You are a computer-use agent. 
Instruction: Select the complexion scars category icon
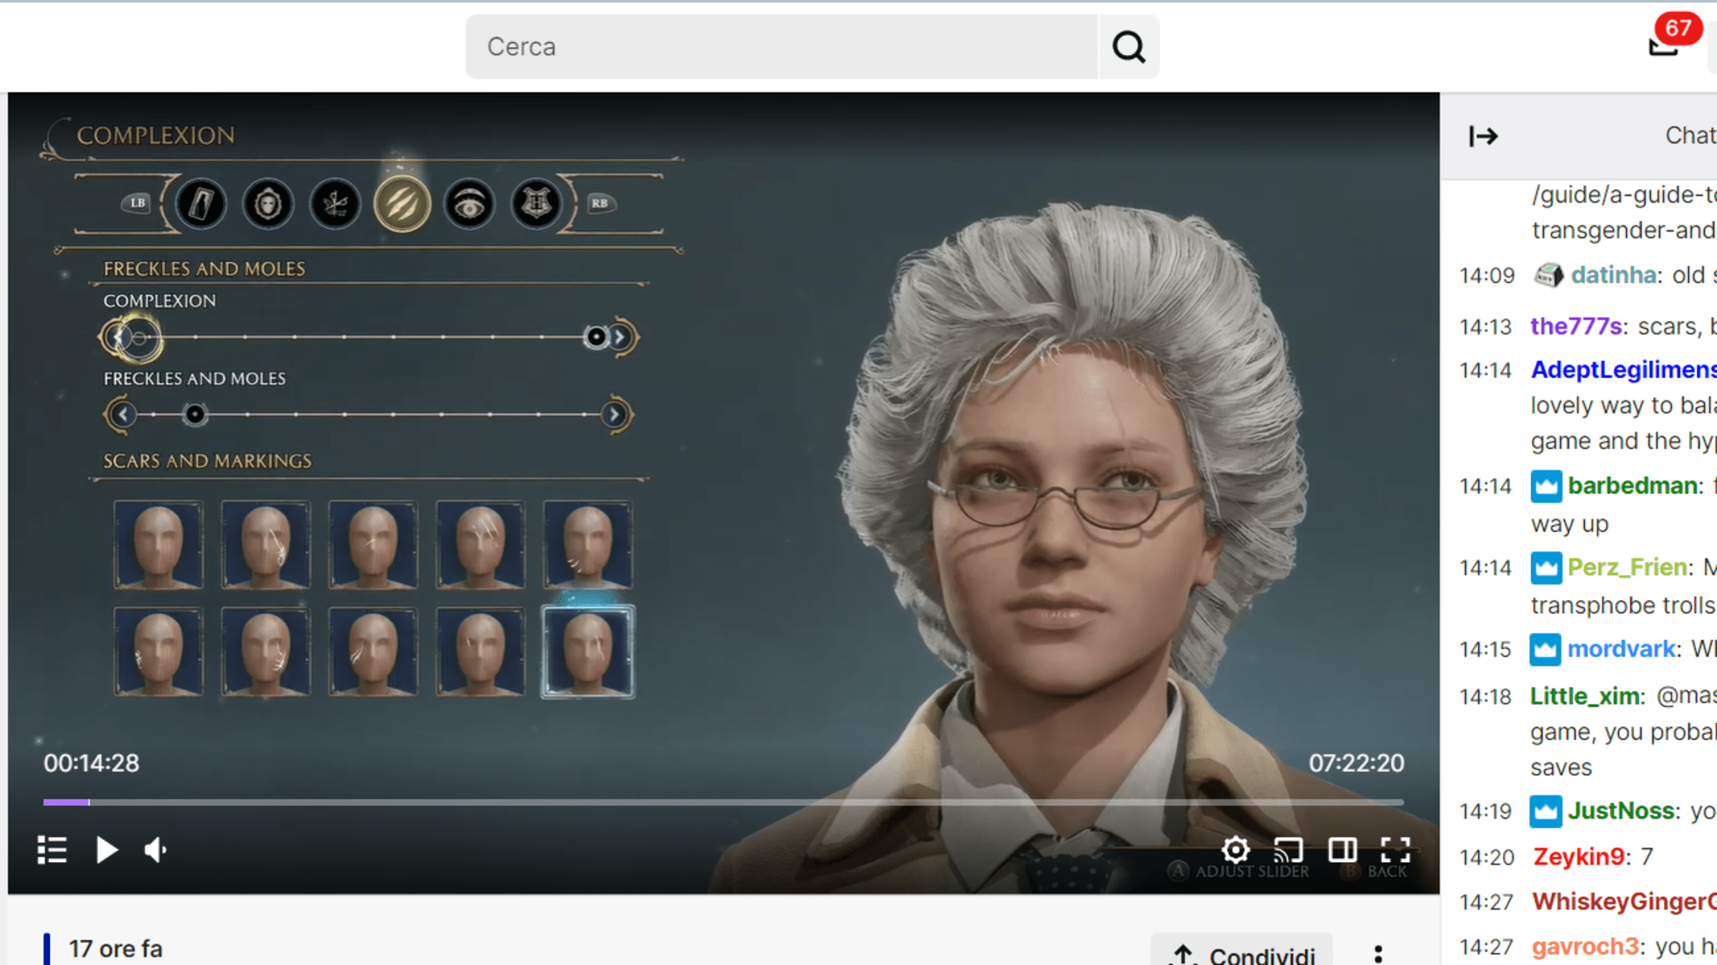[402, 203]
